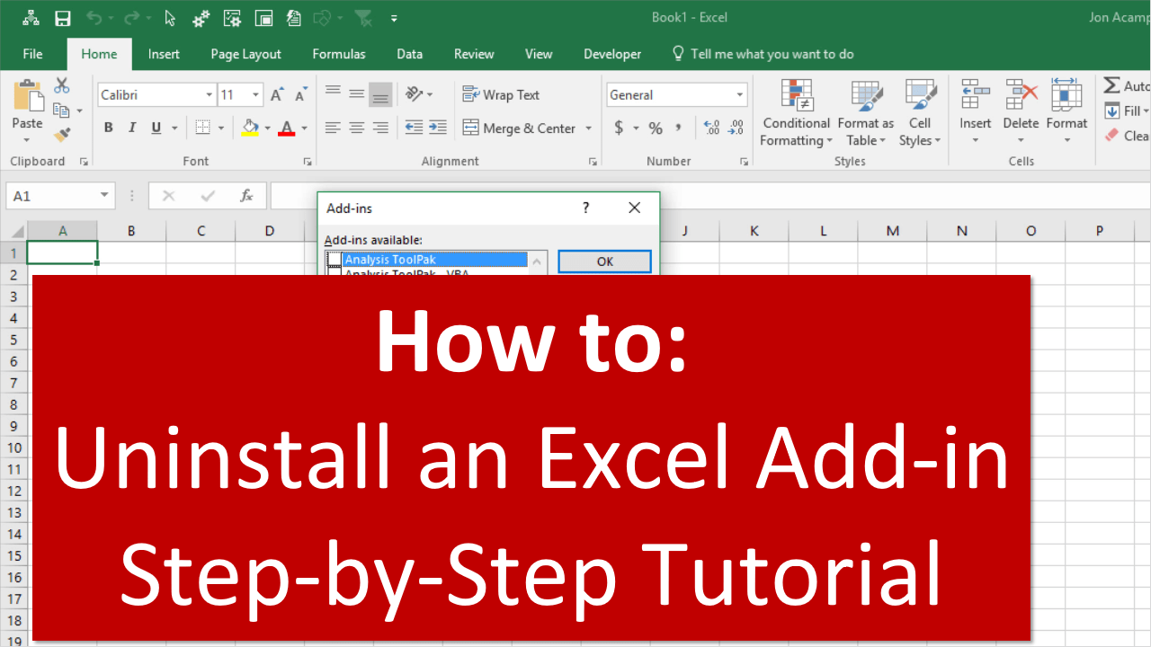The width and height of the screenshot is (1151, 647).
Task: Open the font size dropdown
Action: pyautogui.click(x=254, y=93)
